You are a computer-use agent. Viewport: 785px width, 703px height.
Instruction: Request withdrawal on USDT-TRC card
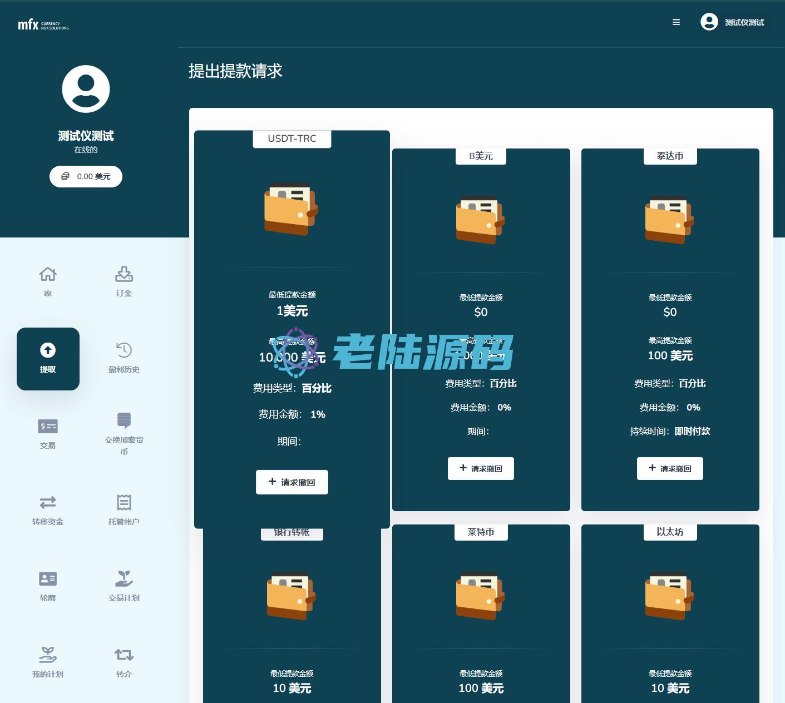(x=292, y=482)
